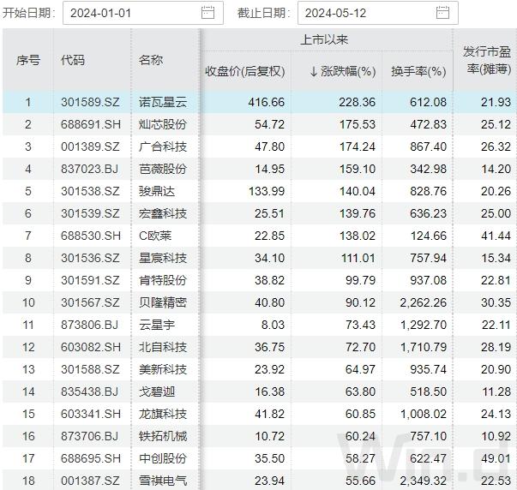Click closing price value 8.03
517x490 pixels.
point(273,325)
